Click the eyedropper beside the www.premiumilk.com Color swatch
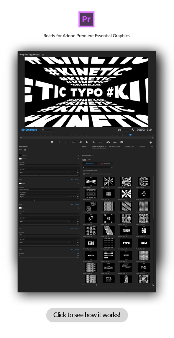Screen dimensions: 174x338 point(78,183)
